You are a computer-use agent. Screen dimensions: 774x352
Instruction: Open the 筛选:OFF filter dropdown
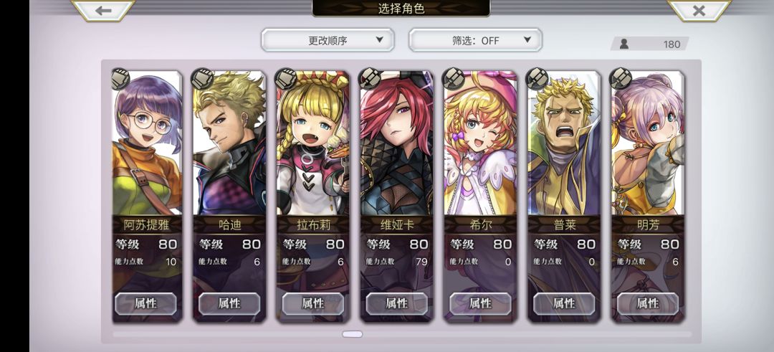tap(475, 40)
